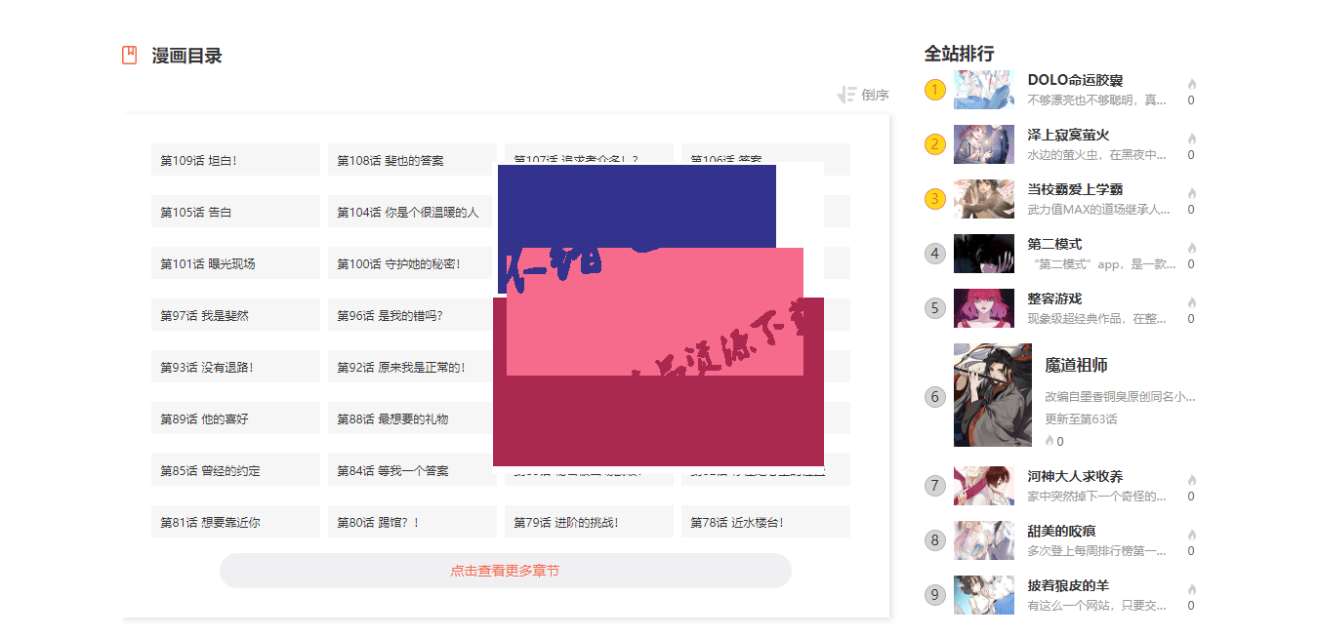Click the 倒序 sort order icon
Image resolution: width=1317 pixels, height=637 pixels.
pyautogui.click(x=846, y=95)
